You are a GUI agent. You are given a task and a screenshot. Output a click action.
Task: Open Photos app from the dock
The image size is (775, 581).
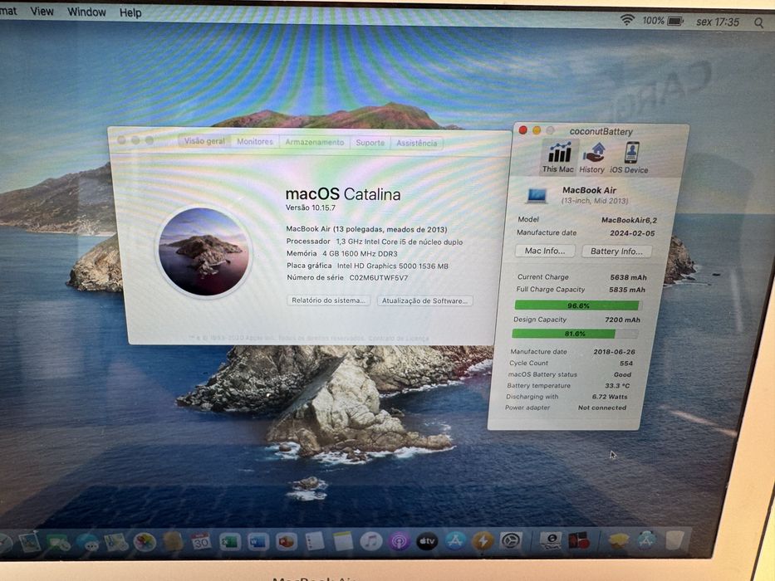pos(145,543)
